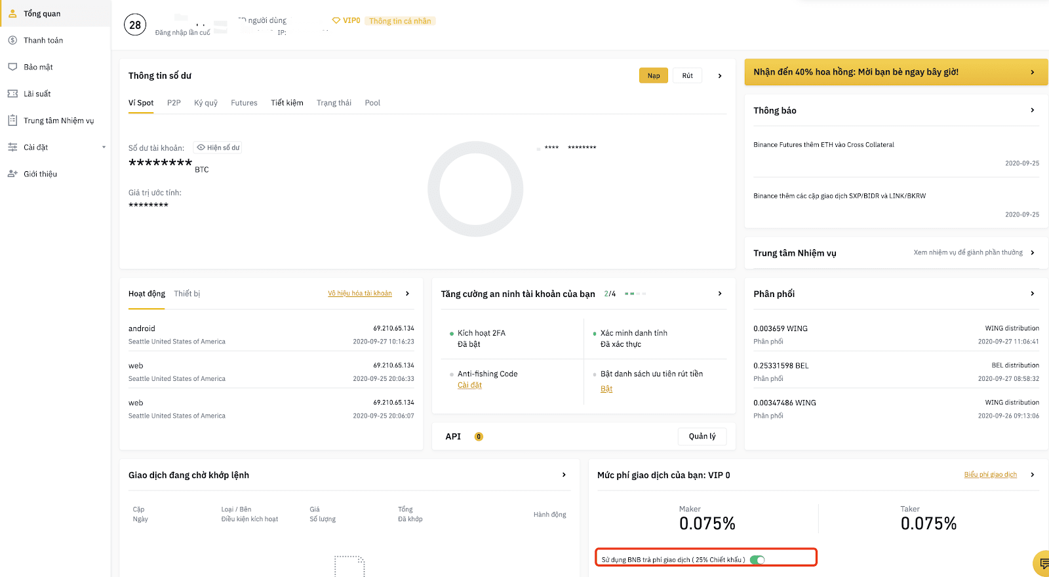Toggle BNB fee payment switch

pos(757,559)
